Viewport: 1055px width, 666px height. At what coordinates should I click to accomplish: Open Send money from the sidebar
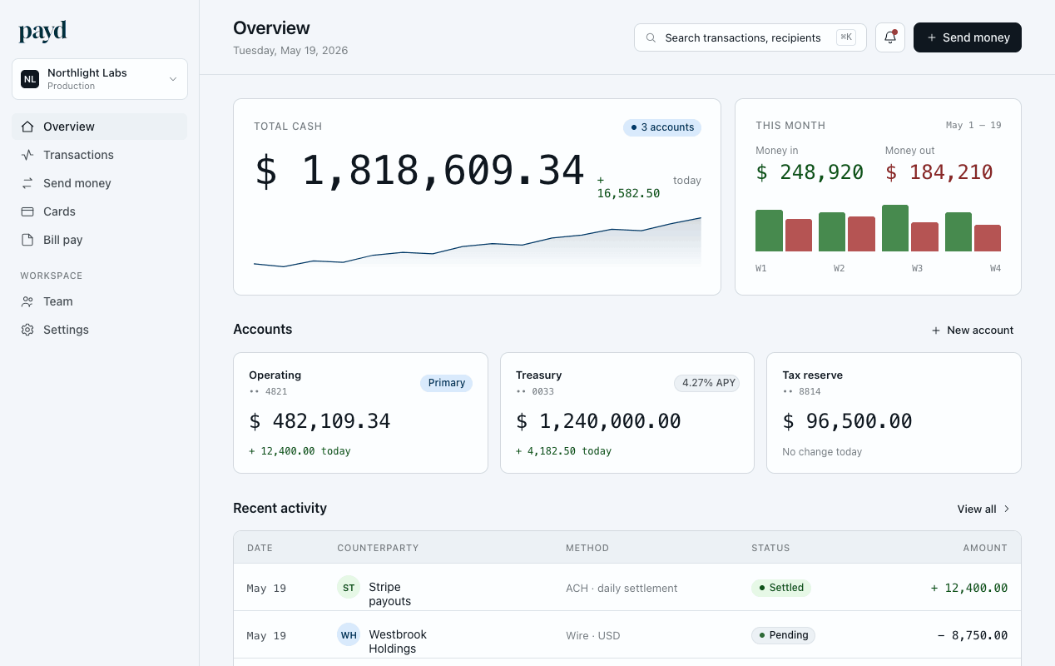point(99,183)
